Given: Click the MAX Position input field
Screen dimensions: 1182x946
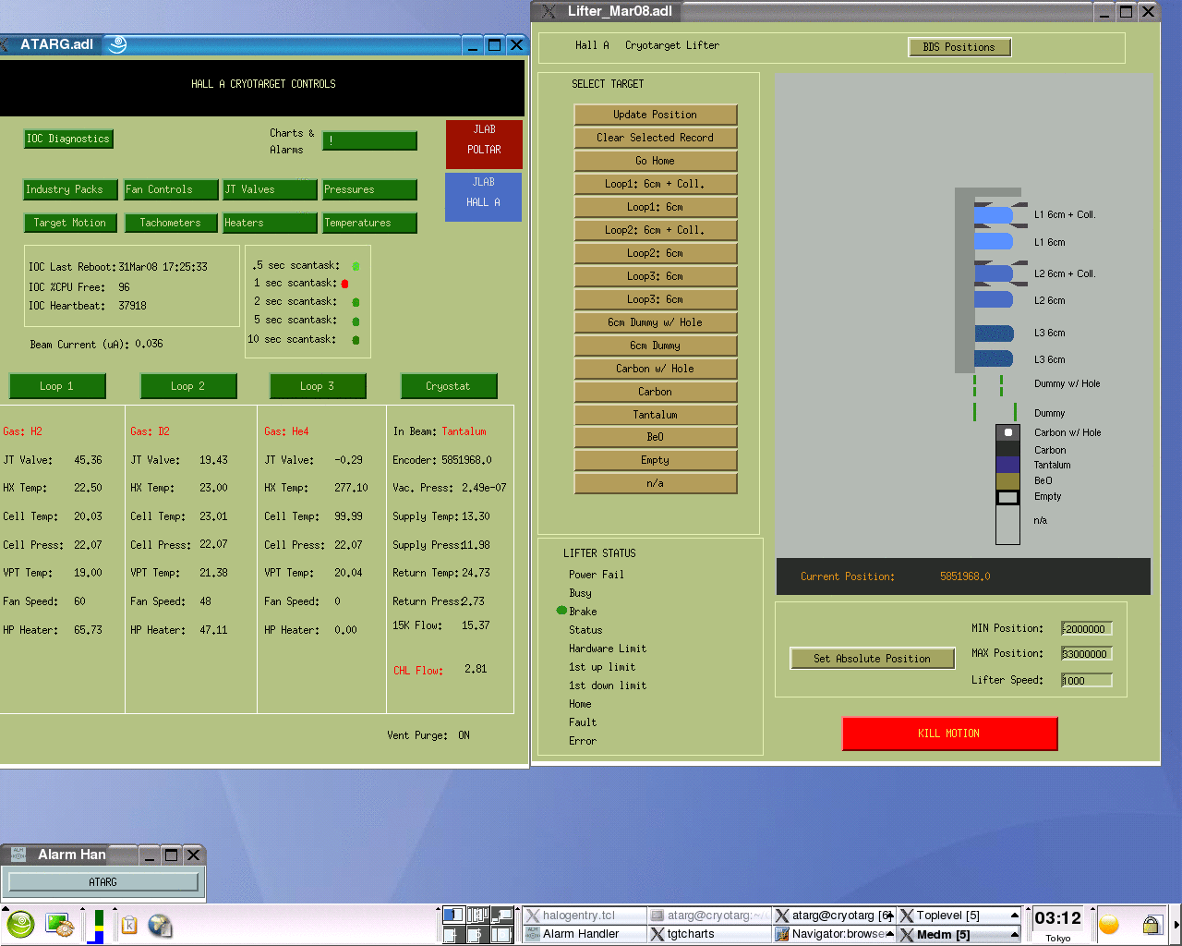Looking at the screenshot, I should pos(1087,654).
